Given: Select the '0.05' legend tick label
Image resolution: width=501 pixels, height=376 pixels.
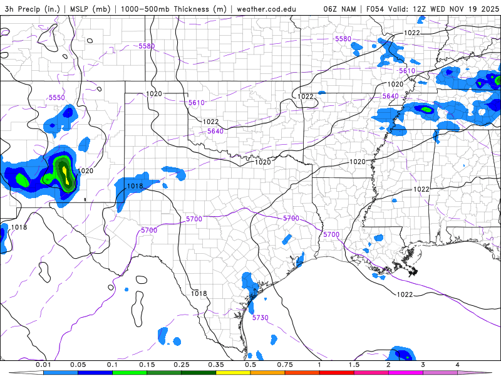Looking at the screenshot, I should (x=78, y=365).
